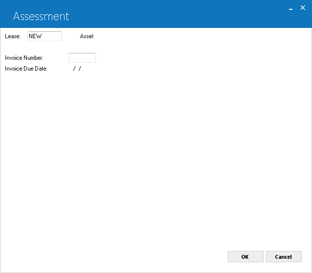
Task: Click the Lease: label
Action: click(x=13, y=36)
